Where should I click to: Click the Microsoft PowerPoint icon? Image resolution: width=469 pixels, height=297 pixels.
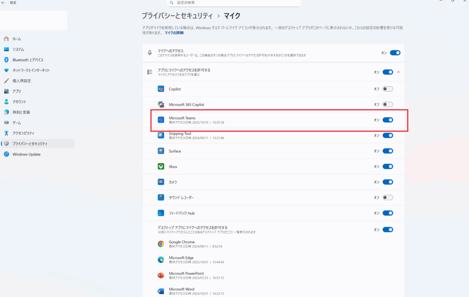[x=161, y=276]
